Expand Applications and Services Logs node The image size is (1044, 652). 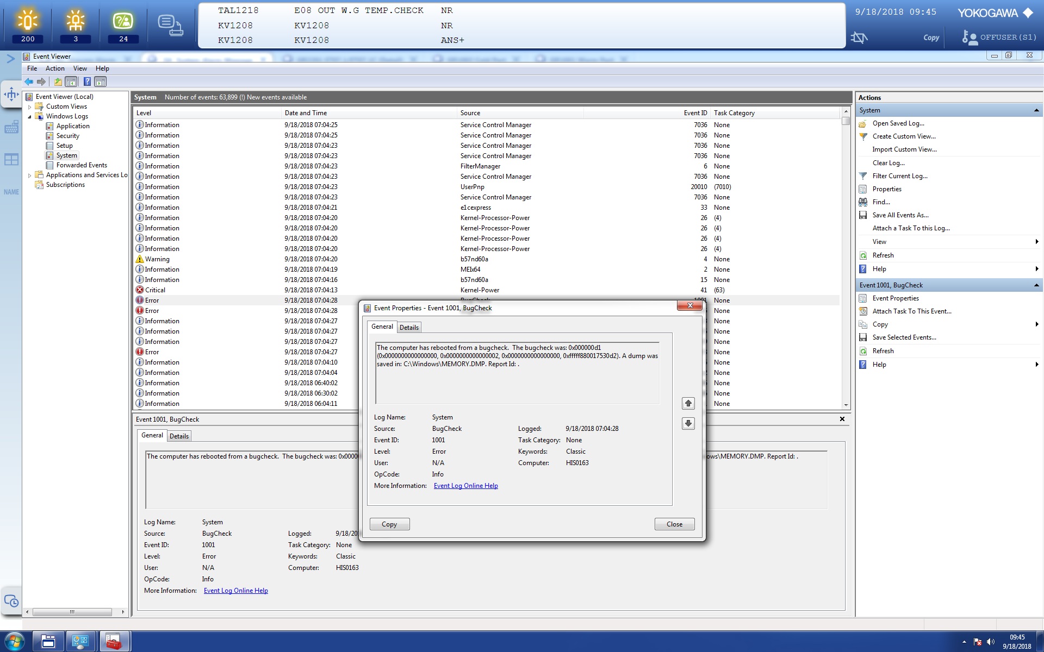click(x=30, y=175)
